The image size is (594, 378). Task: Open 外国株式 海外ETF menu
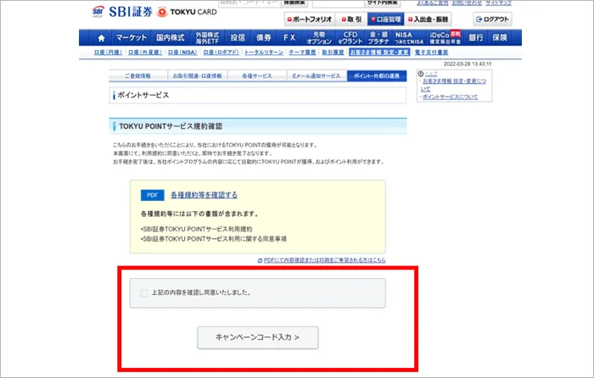(x=207, y=37)
